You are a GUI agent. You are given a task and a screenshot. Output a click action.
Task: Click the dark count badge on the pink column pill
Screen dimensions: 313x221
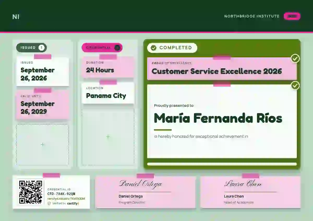point(117,48)
